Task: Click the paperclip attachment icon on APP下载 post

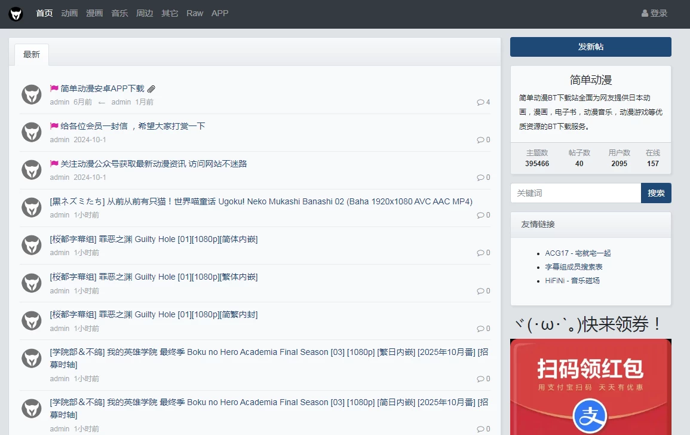Action: point(152,89)
